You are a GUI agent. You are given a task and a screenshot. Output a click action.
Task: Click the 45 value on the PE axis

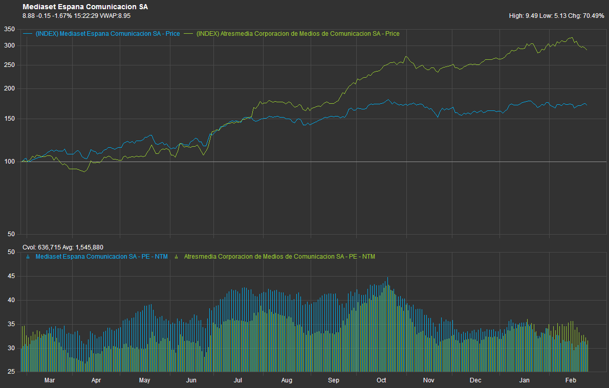[10, 277]
